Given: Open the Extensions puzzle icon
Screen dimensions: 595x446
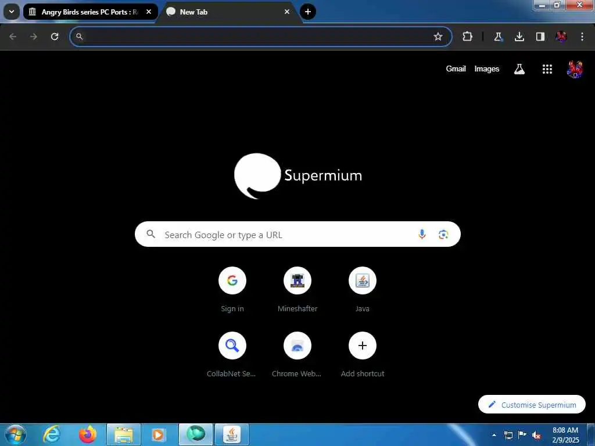Looking at the screenshot, I should [x=468, y=37].
